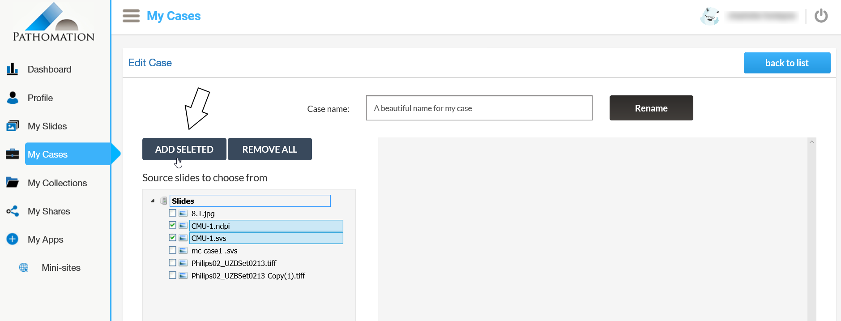This screenshot has width=841, height=321.
Task: Check the 8.1.jpg slide checkbox
Action: 172,213
